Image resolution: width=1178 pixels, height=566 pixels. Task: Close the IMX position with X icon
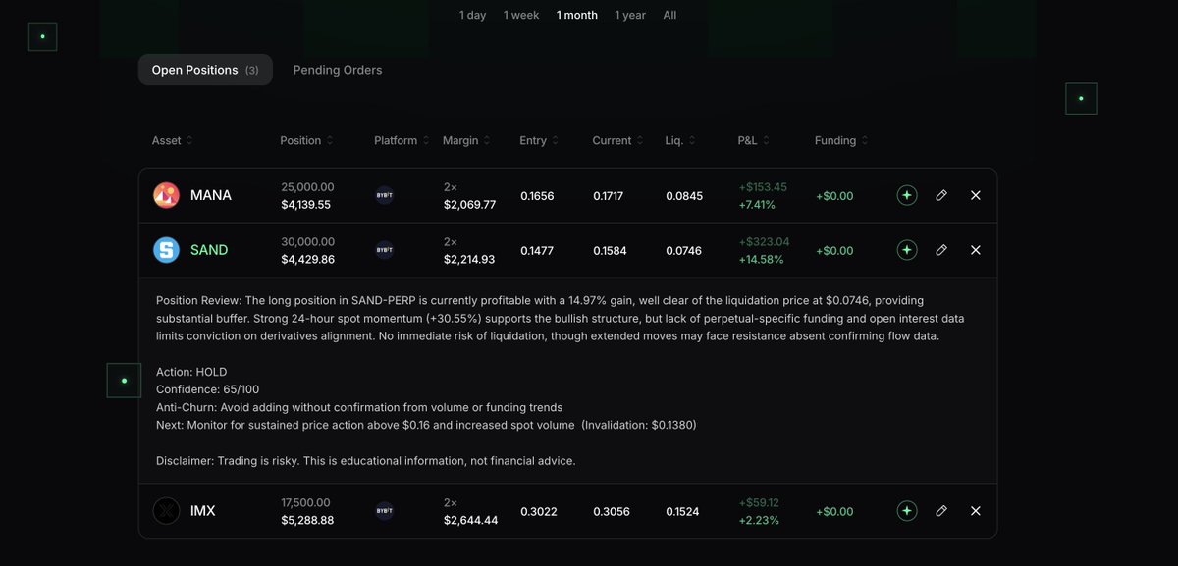click(976, 511)
